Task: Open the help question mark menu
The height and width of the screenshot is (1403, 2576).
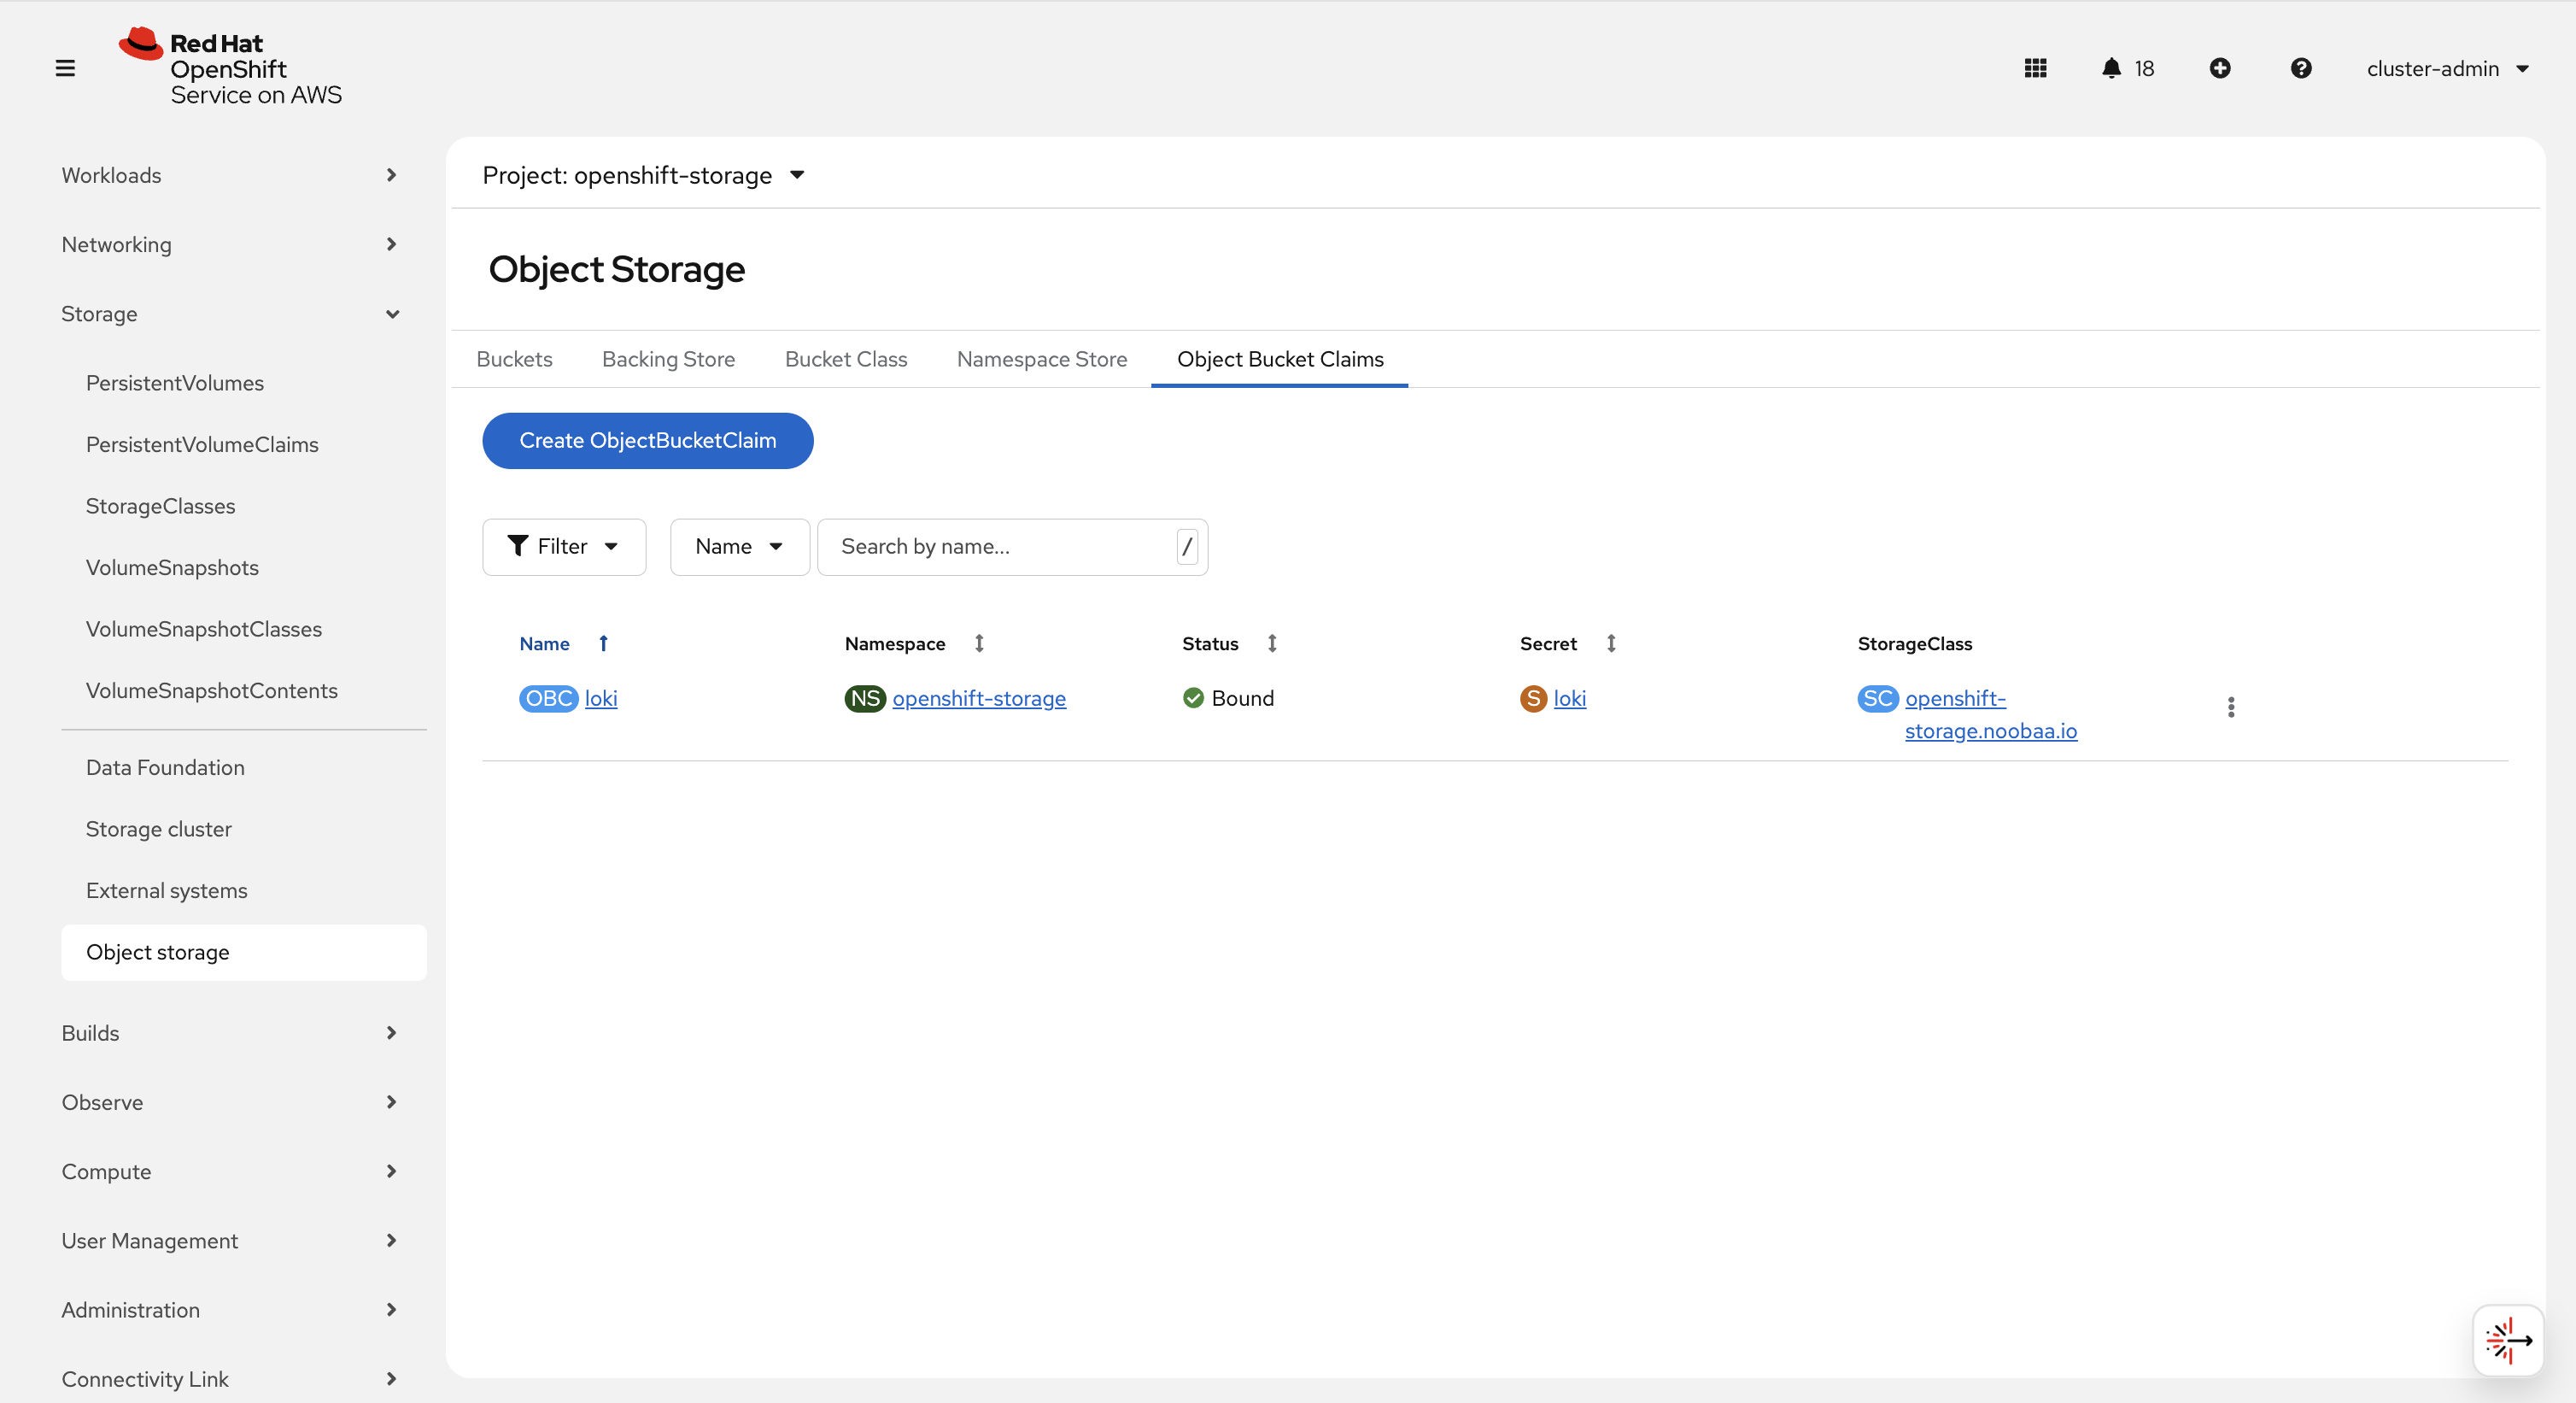Action: (2301, 68)
